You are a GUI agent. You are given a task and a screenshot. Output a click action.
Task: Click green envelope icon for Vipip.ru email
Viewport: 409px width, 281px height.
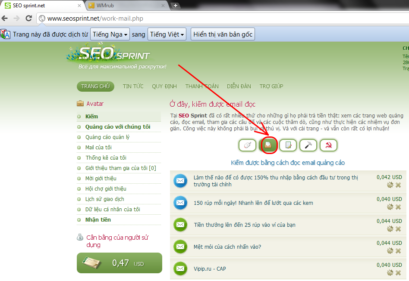point(180,268)
